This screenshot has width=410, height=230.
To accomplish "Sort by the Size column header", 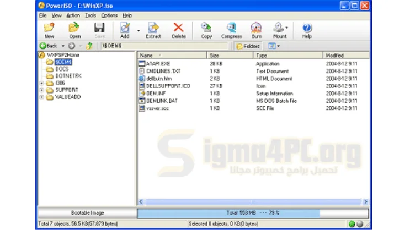I will click(x=230, y=55).
